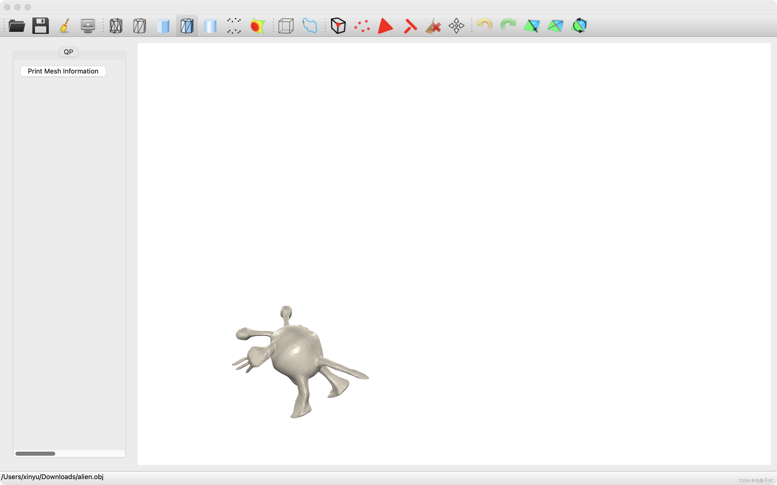Select the QP tab

click(x=68, y=52)
